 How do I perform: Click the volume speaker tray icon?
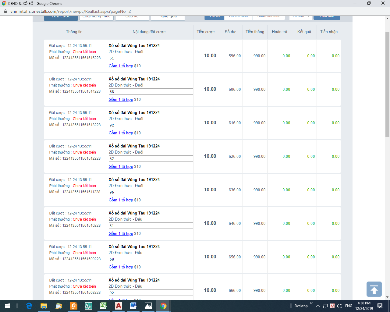coord(340,306)
